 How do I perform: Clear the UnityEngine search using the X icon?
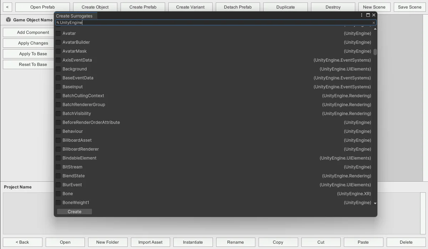tap(373, 22)
